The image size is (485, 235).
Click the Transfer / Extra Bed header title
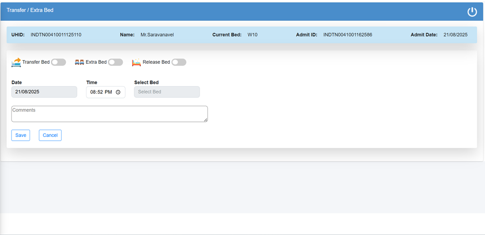click(30, 10)
